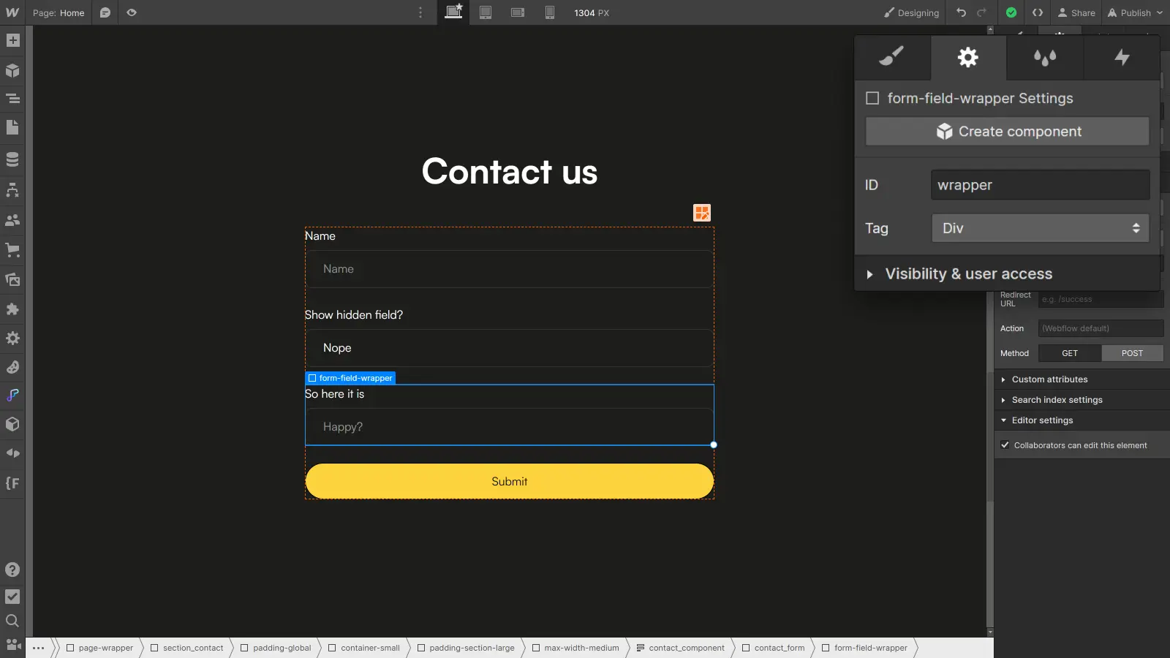1170x658 pixels.
Task: Set the form method to GET
Action: click(x=1069, y=353)
